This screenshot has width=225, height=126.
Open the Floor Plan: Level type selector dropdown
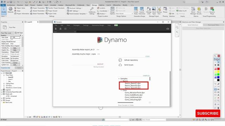7,33
